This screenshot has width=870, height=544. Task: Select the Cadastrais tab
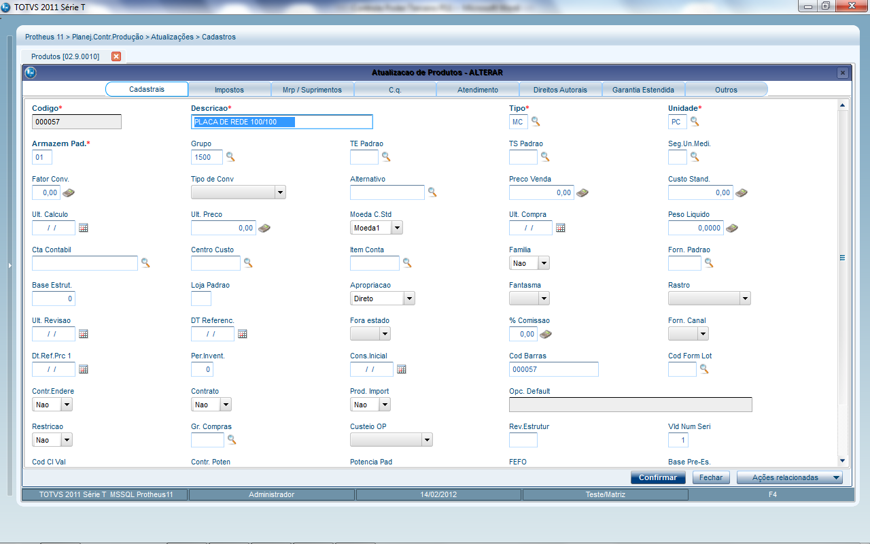(x=147, y=89)
